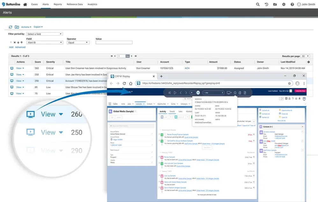Open session replay for the score 250 alert

coord(12,74)
